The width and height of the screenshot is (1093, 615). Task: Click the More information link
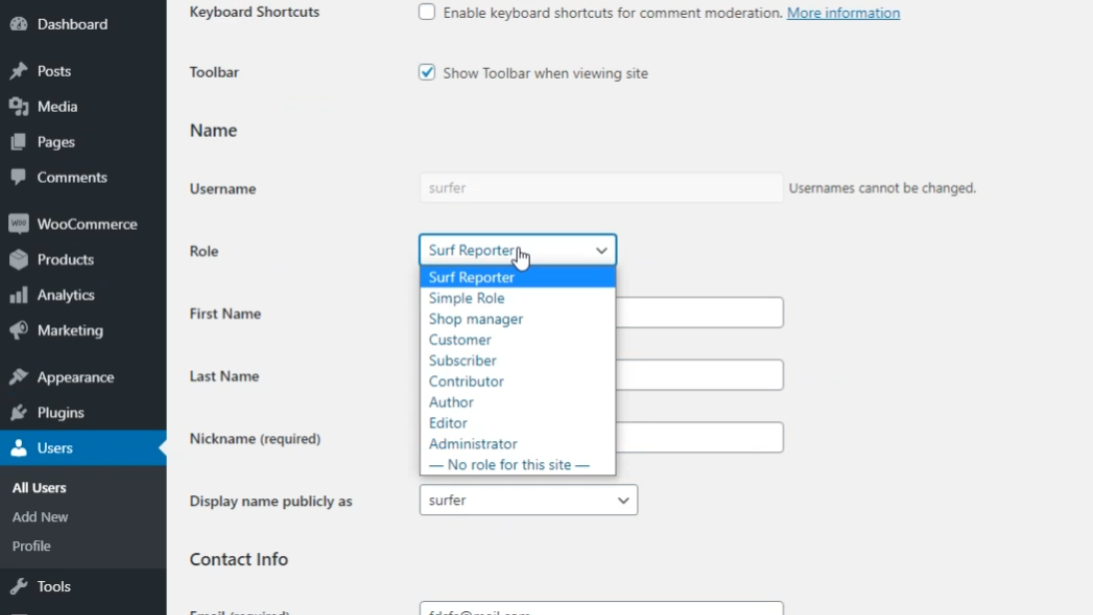point(842,12)
